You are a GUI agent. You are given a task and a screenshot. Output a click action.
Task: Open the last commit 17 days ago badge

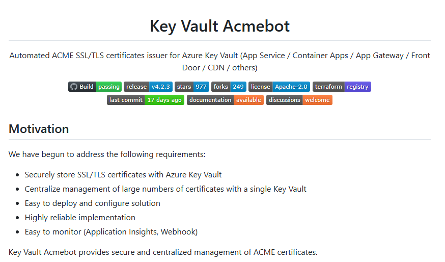coord(146,100)
